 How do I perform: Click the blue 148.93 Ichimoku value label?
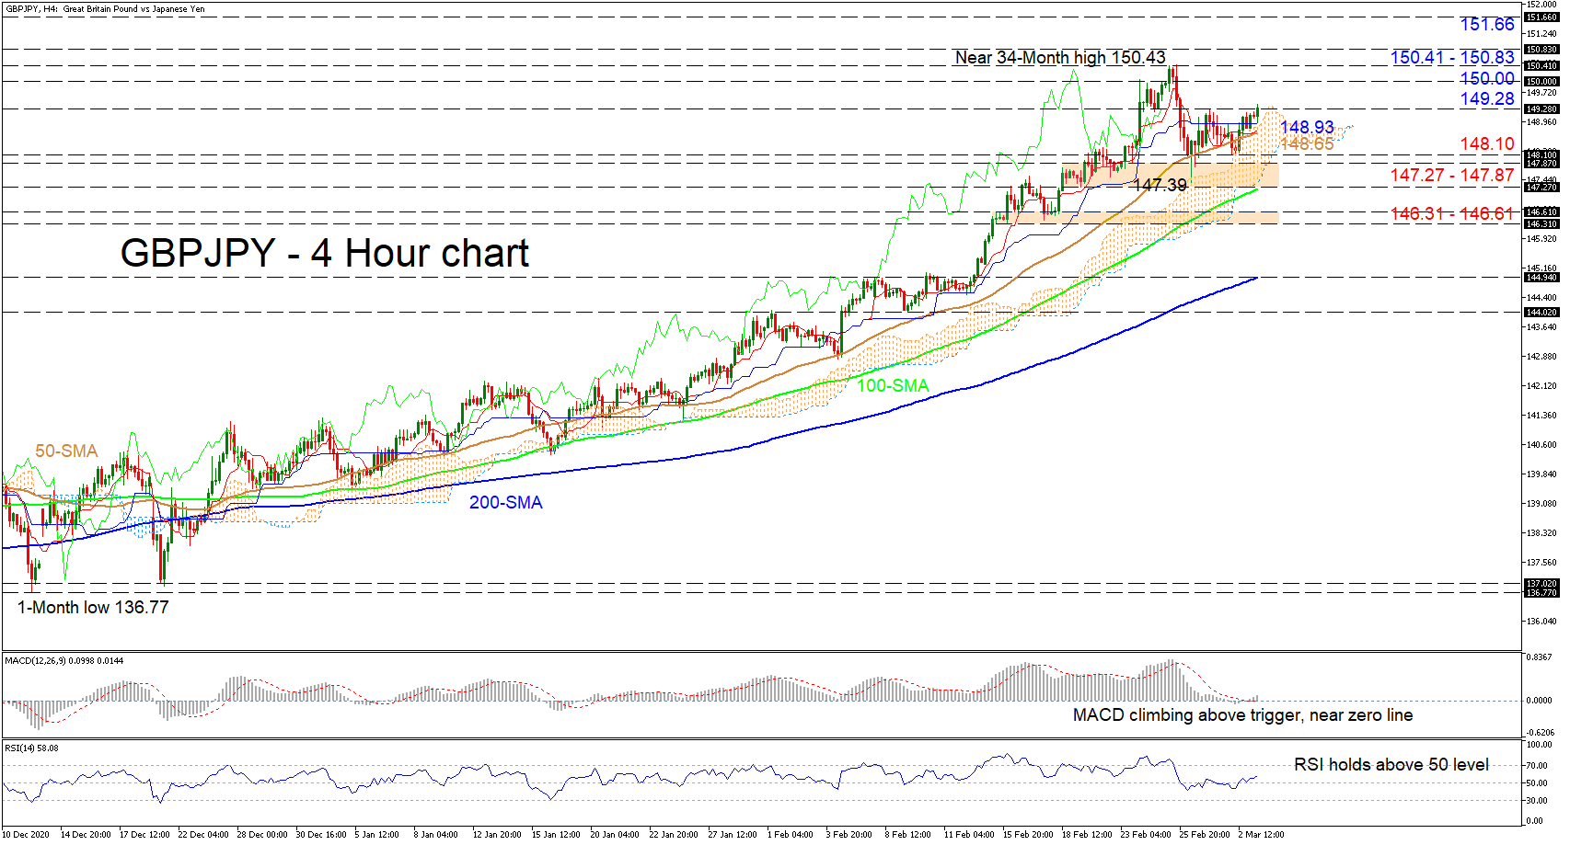coord(1306,127)
